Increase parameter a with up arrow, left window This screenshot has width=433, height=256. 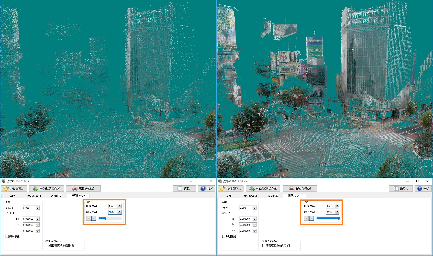coord(38,218)
